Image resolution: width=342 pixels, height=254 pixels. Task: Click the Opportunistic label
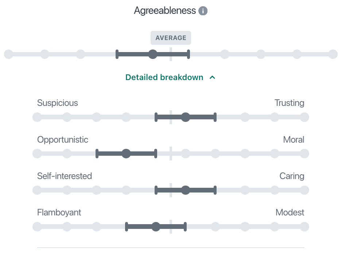coord(63,140)
